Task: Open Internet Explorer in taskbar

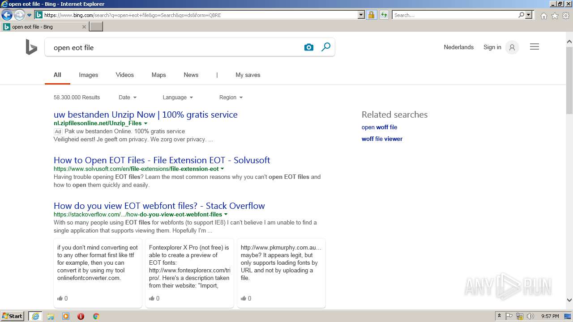Action: click(35, 316)
